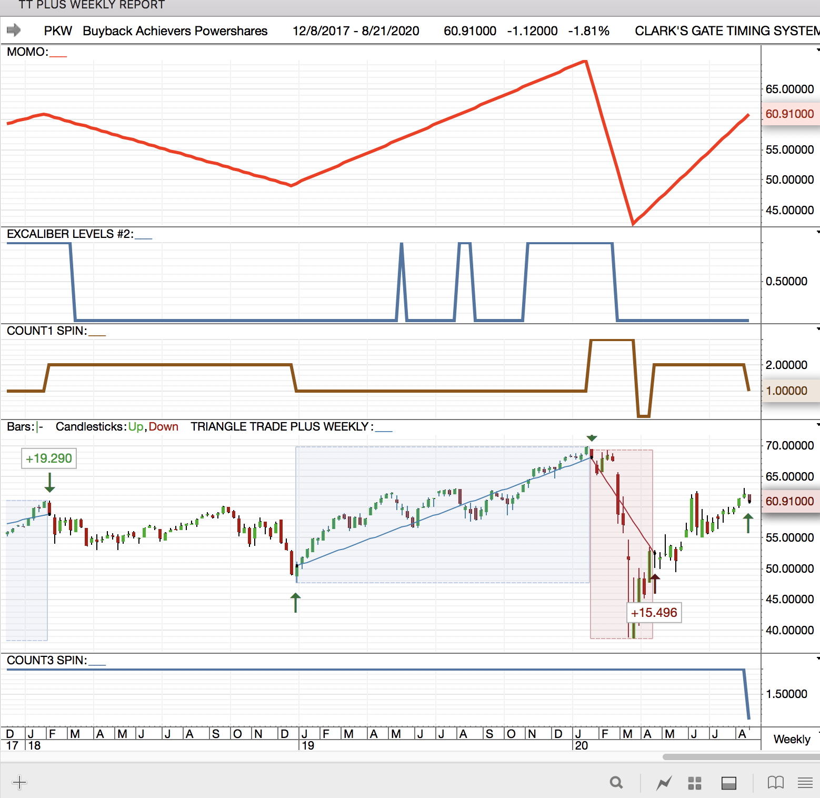Open the Weekly period selector
This screenshot has height=798, width=820.
point(792,739)
